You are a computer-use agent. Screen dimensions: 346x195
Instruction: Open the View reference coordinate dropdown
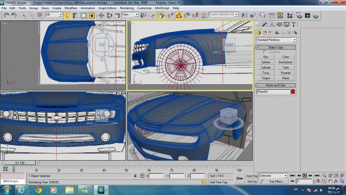[x=130, y=14]
